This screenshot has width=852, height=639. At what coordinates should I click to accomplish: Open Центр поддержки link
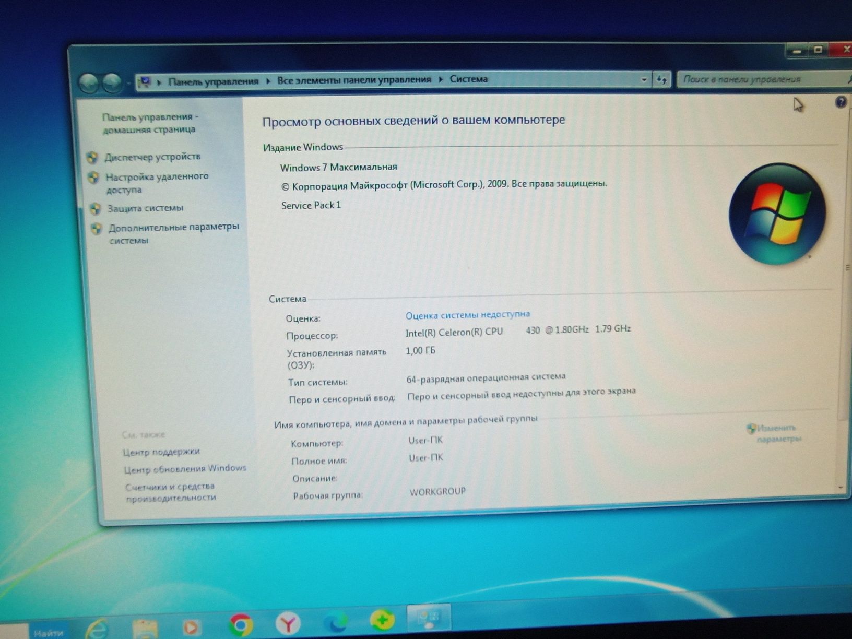pyautogui.click(x=161, y=452)
